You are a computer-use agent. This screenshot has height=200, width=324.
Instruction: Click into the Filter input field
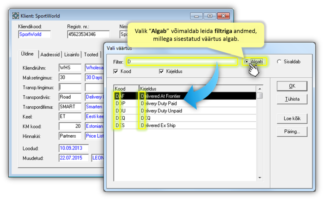coord(182,61)
